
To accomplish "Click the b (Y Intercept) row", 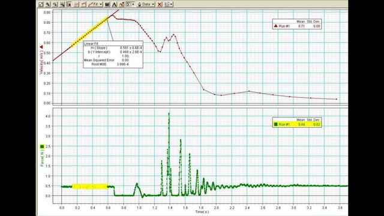I will (x=113, y=52).
